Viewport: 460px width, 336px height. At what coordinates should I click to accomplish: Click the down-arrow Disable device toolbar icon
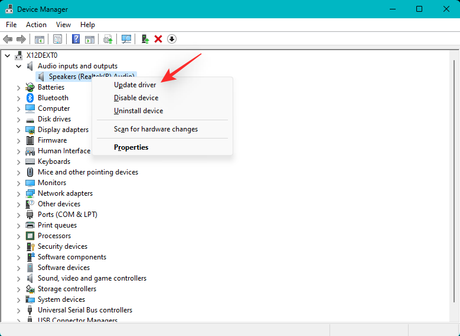point(172,39)
